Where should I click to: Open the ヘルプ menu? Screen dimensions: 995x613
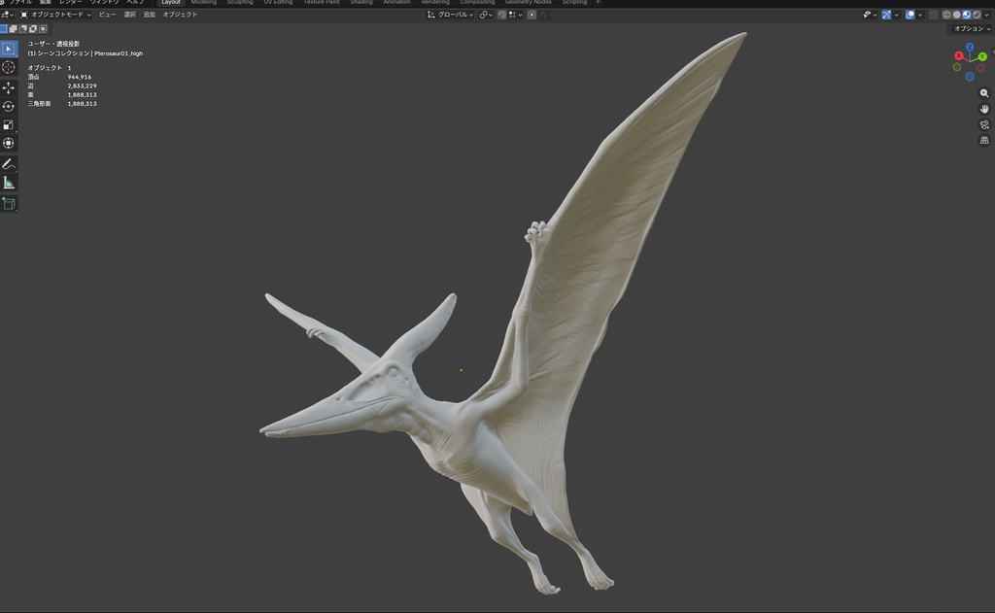(x=135, y=2)
